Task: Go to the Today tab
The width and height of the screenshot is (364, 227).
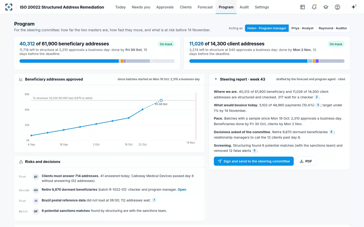Action: pyautogui.click(x=120, y=7)
